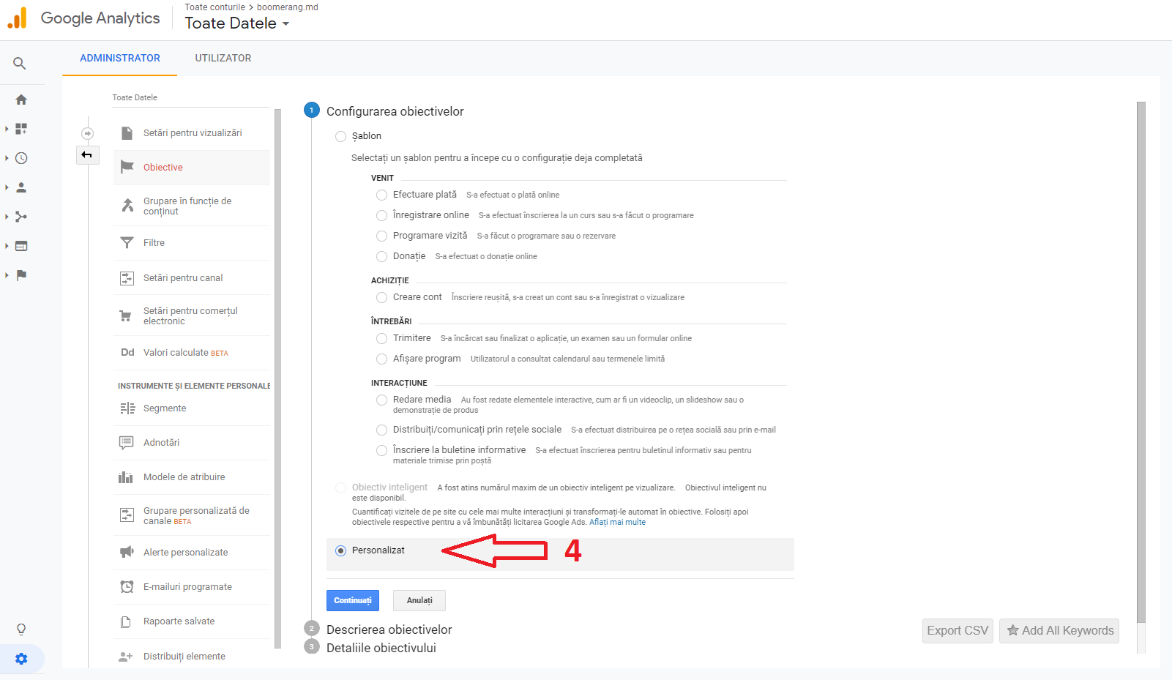Click the lightbulb Discover icon
This screenshot has height=680, width=1172.
coord(21,629)
